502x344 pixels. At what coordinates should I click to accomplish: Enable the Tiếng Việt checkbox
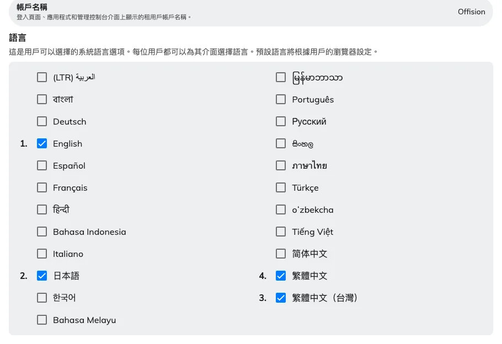tap(281, 232)
